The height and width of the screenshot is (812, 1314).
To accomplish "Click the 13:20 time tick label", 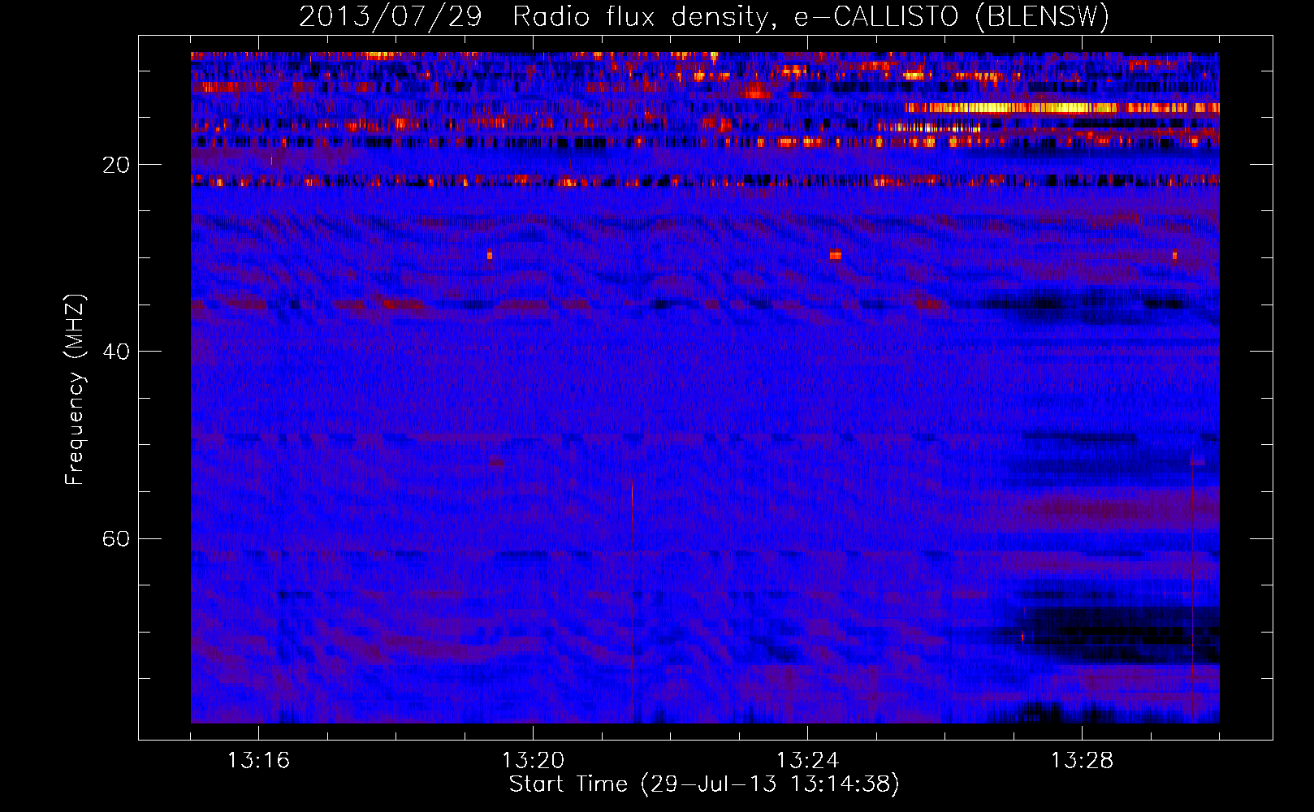I will (533, 761).
